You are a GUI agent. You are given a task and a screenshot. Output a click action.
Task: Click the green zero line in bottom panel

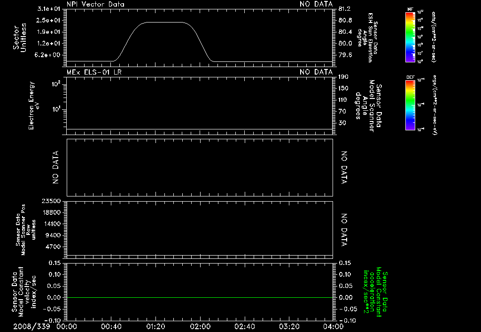pos(200,297)
